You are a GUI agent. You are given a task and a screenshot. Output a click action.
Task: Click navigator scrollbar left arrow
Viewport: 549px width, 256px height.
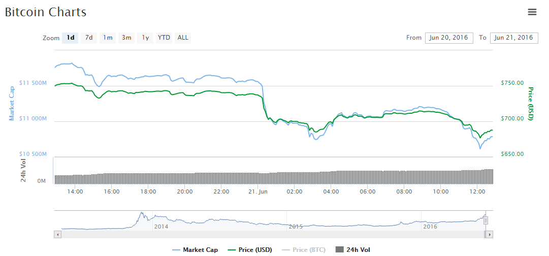pos(57,234)
